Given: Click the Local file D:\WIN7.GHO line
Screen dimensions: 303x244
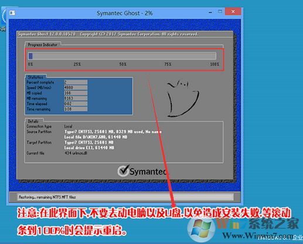Looking at the screenshot, I should (96, 137).
